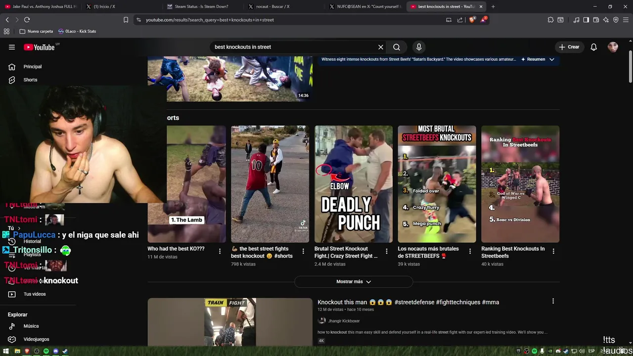Open the 'Nueva carpeta' bookmark folder
Image resolution: width=633 pixels, height=356 pixels.
point(36,31)
